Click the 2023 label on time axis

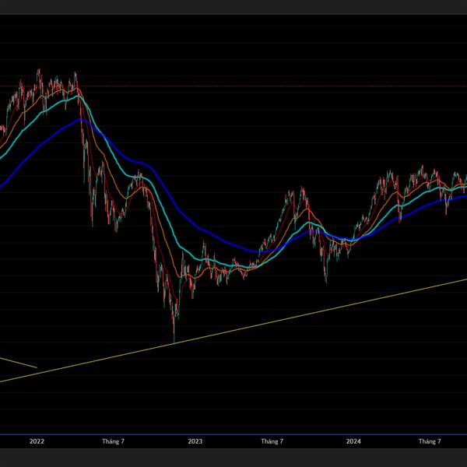point(195,441)
